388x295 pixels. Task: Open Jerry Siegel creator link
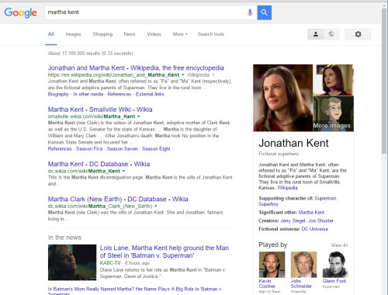(293, 220)
